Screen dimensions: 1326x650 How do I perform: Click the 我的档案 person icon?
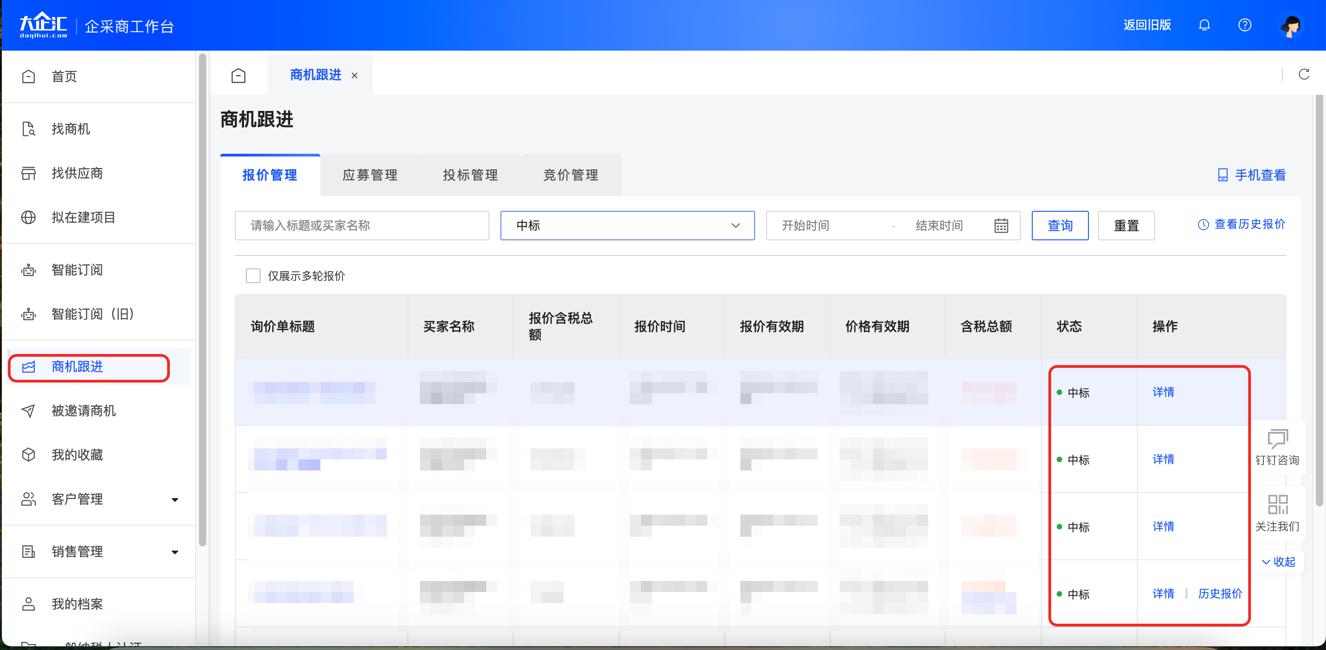tap(29, 604)
